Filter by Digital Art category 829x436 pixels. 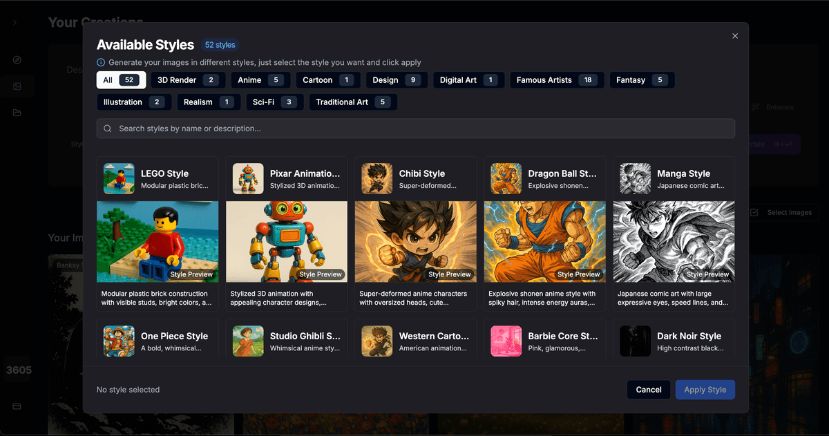pos(469,80)
